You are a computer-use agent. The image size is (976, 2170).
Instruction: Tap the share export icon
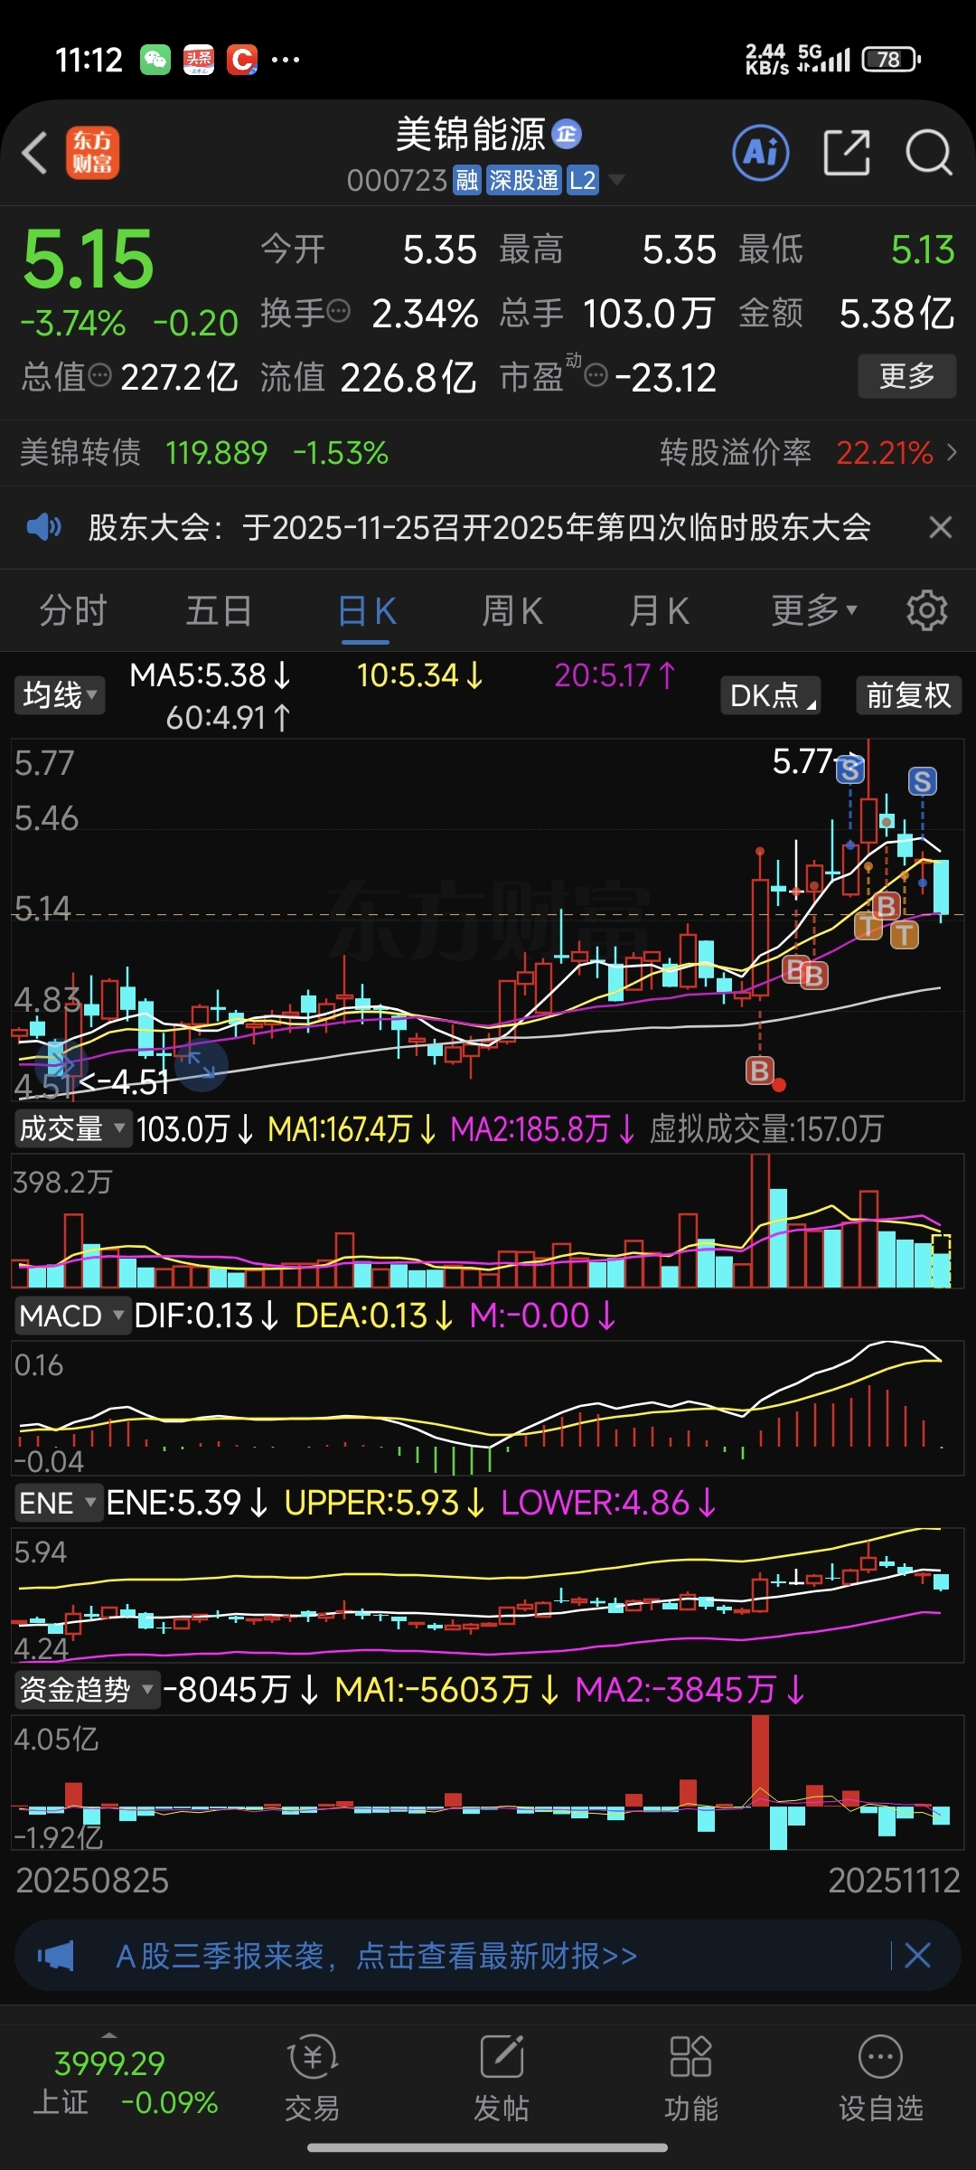click(x=847, y=152)
